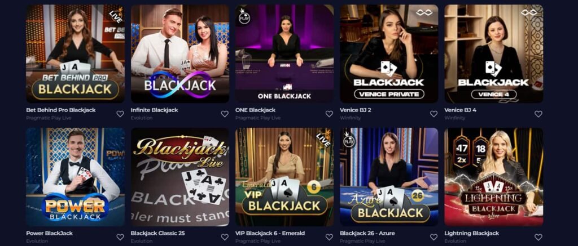Toggle heart icon for Infinite Blackjack
578x246 pixels.
[x=225, y=114]
